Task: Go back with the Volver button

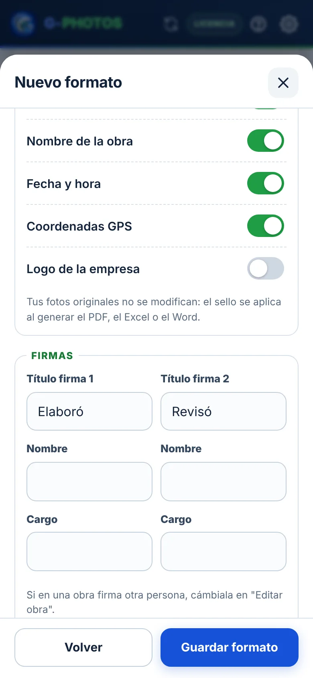Action: pos(83,647)
